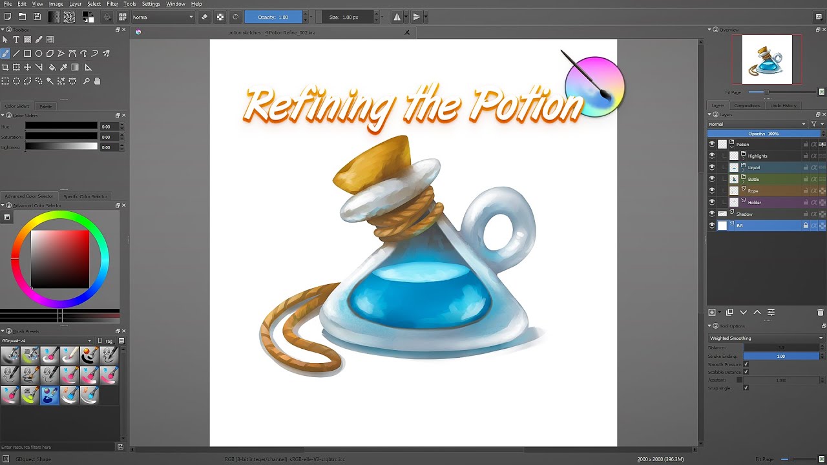Select the Text tool in the Toolbox
Viewport: 827px width, 465px height.
[16, 40]
